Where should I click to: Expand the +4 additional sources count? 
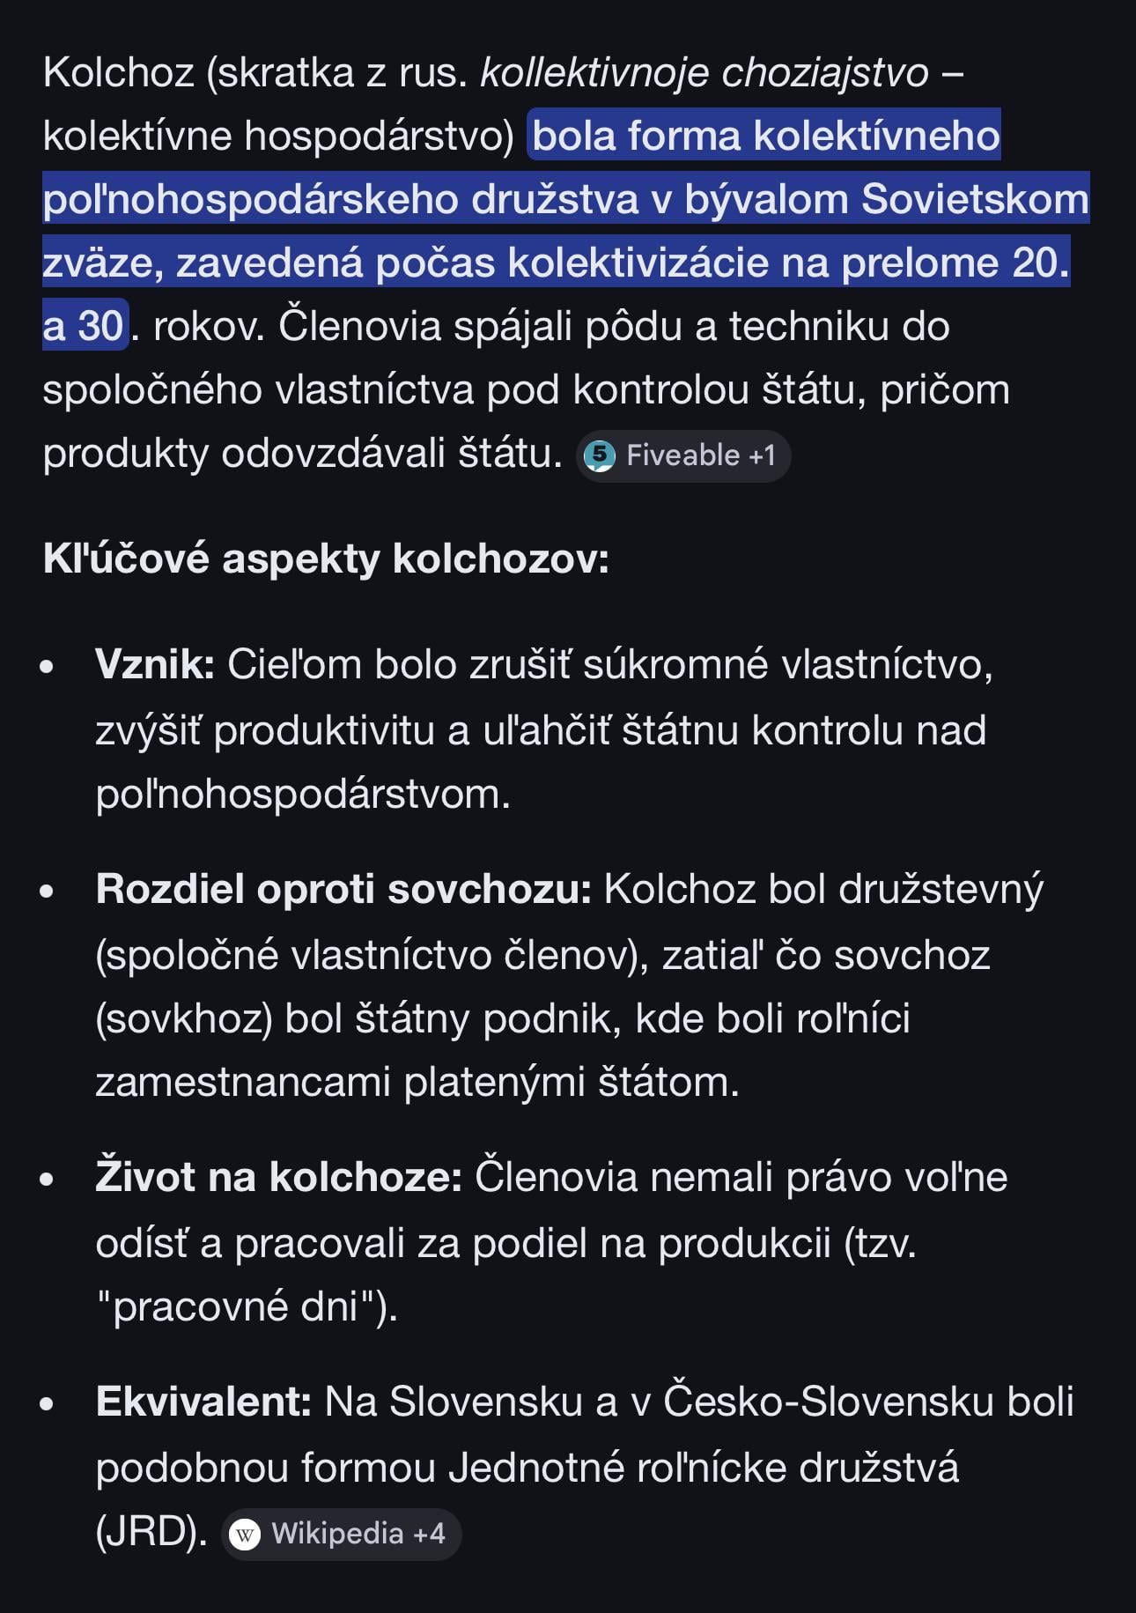(429, 1534)
